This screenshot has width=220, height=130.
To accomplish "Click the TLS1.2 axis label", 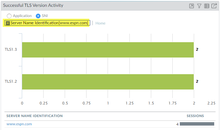I will (x=11, y=81).
